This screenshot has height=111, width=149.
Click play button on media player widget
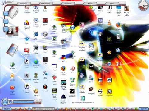point(5,101)
